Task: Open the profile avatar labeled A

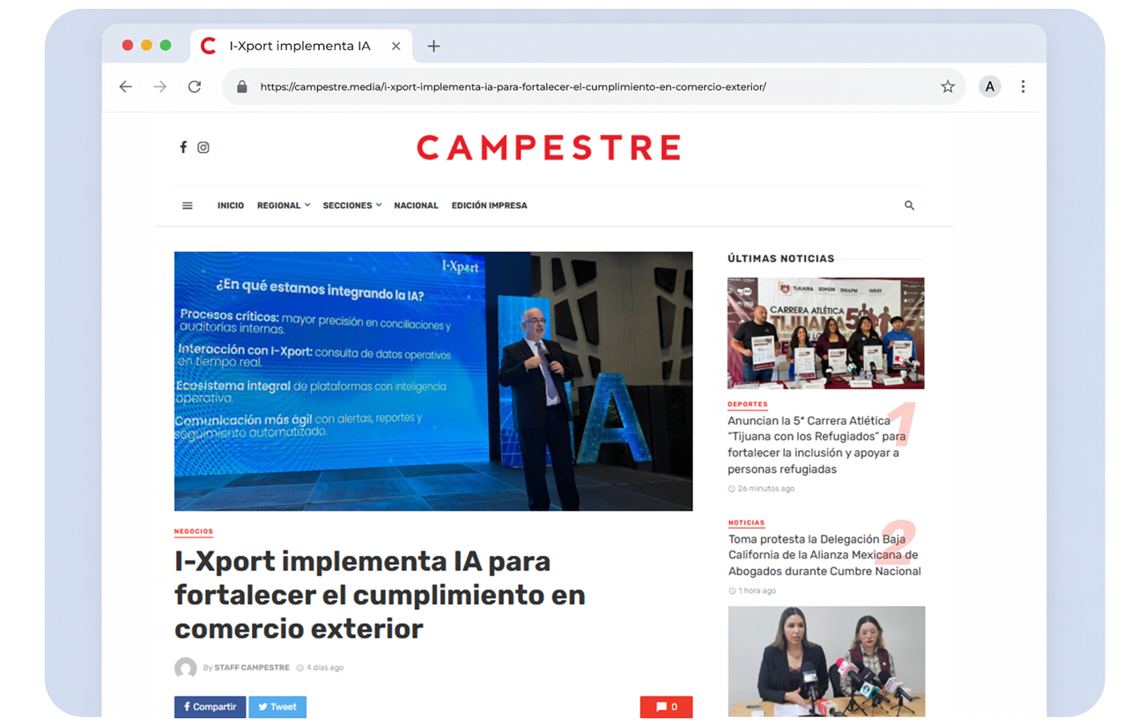Action: click(x=990, y=86)
